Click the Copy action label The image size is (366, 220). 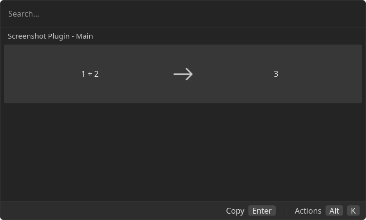pyautogui.click(x=235, y=211)
